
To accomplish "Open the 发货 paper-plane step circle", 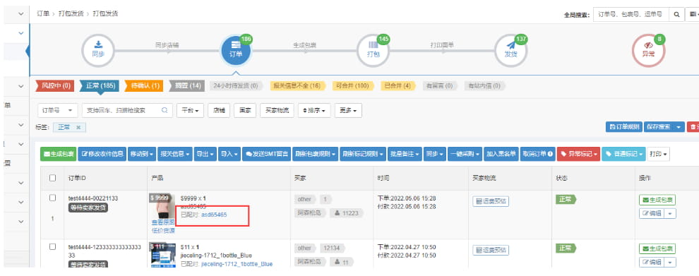I will point(510,50).
